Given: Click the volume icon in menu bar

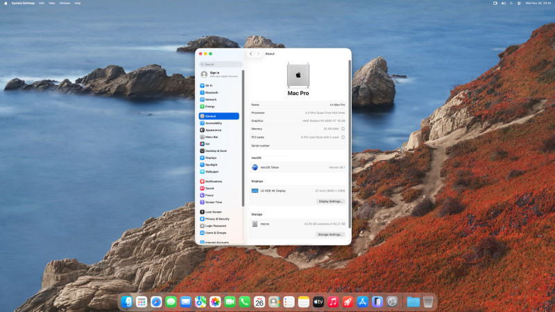Looking at the screenshot, I should (504, 3).
